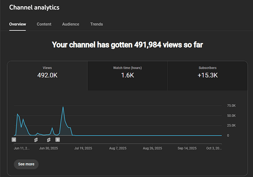The height and width of the screenshot is (177, 253).
Task: Click the first "3" video marker near Jun 11
Action: (14, 140)
